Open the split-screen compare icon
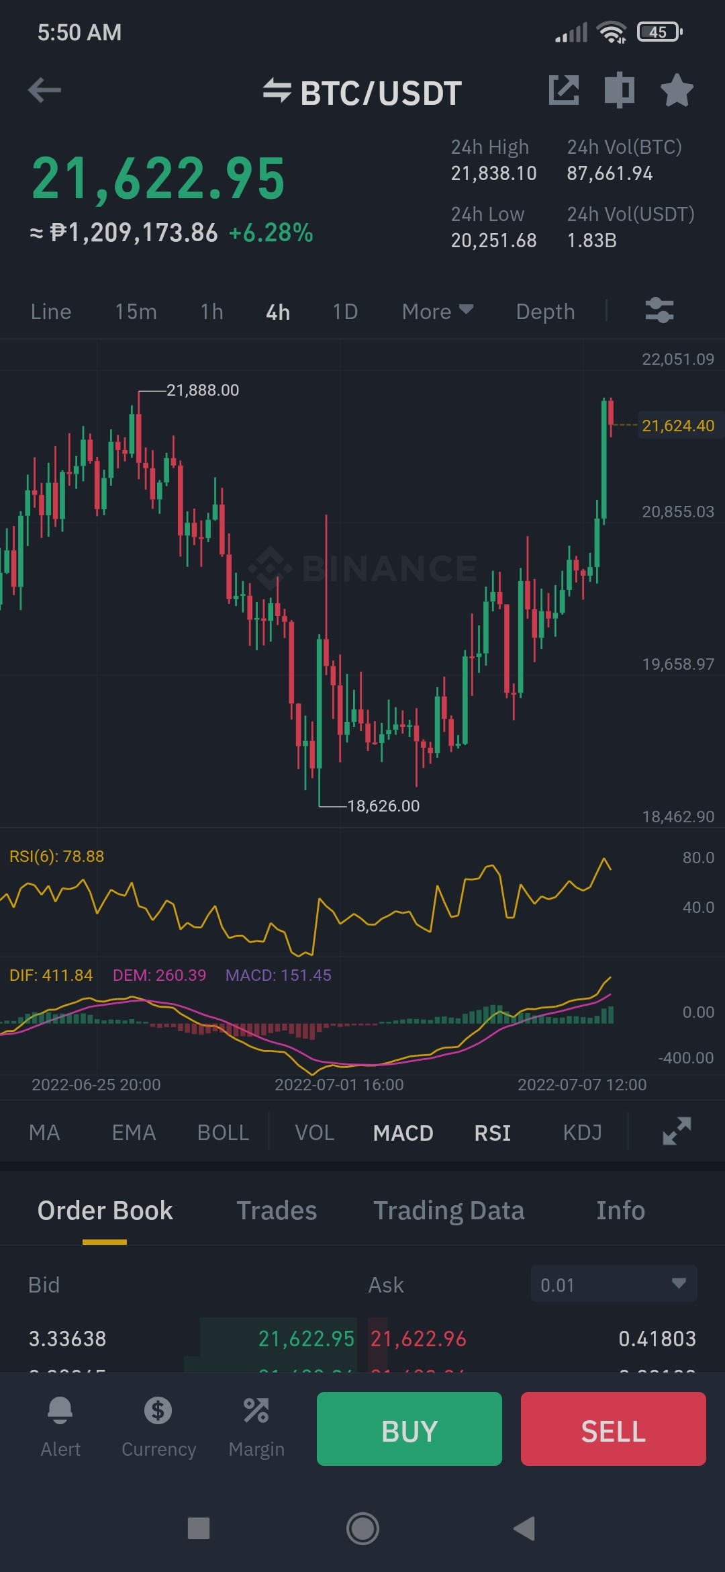 (x=619, y=90)
